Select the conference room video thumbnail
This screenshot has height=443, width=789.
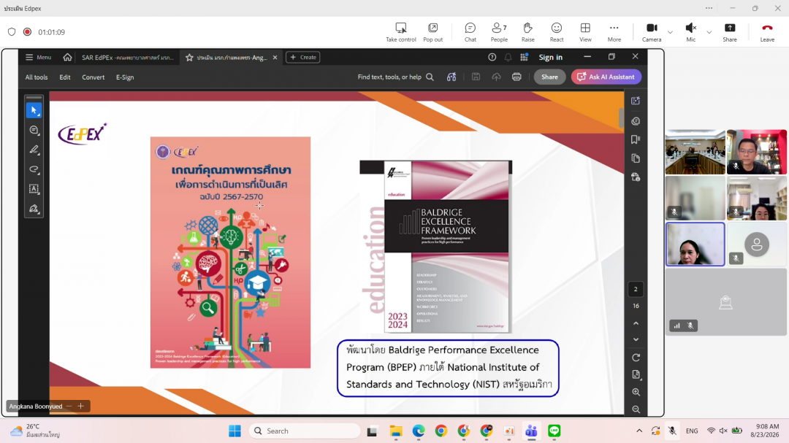pyautogui.click(x=695, y=152)
